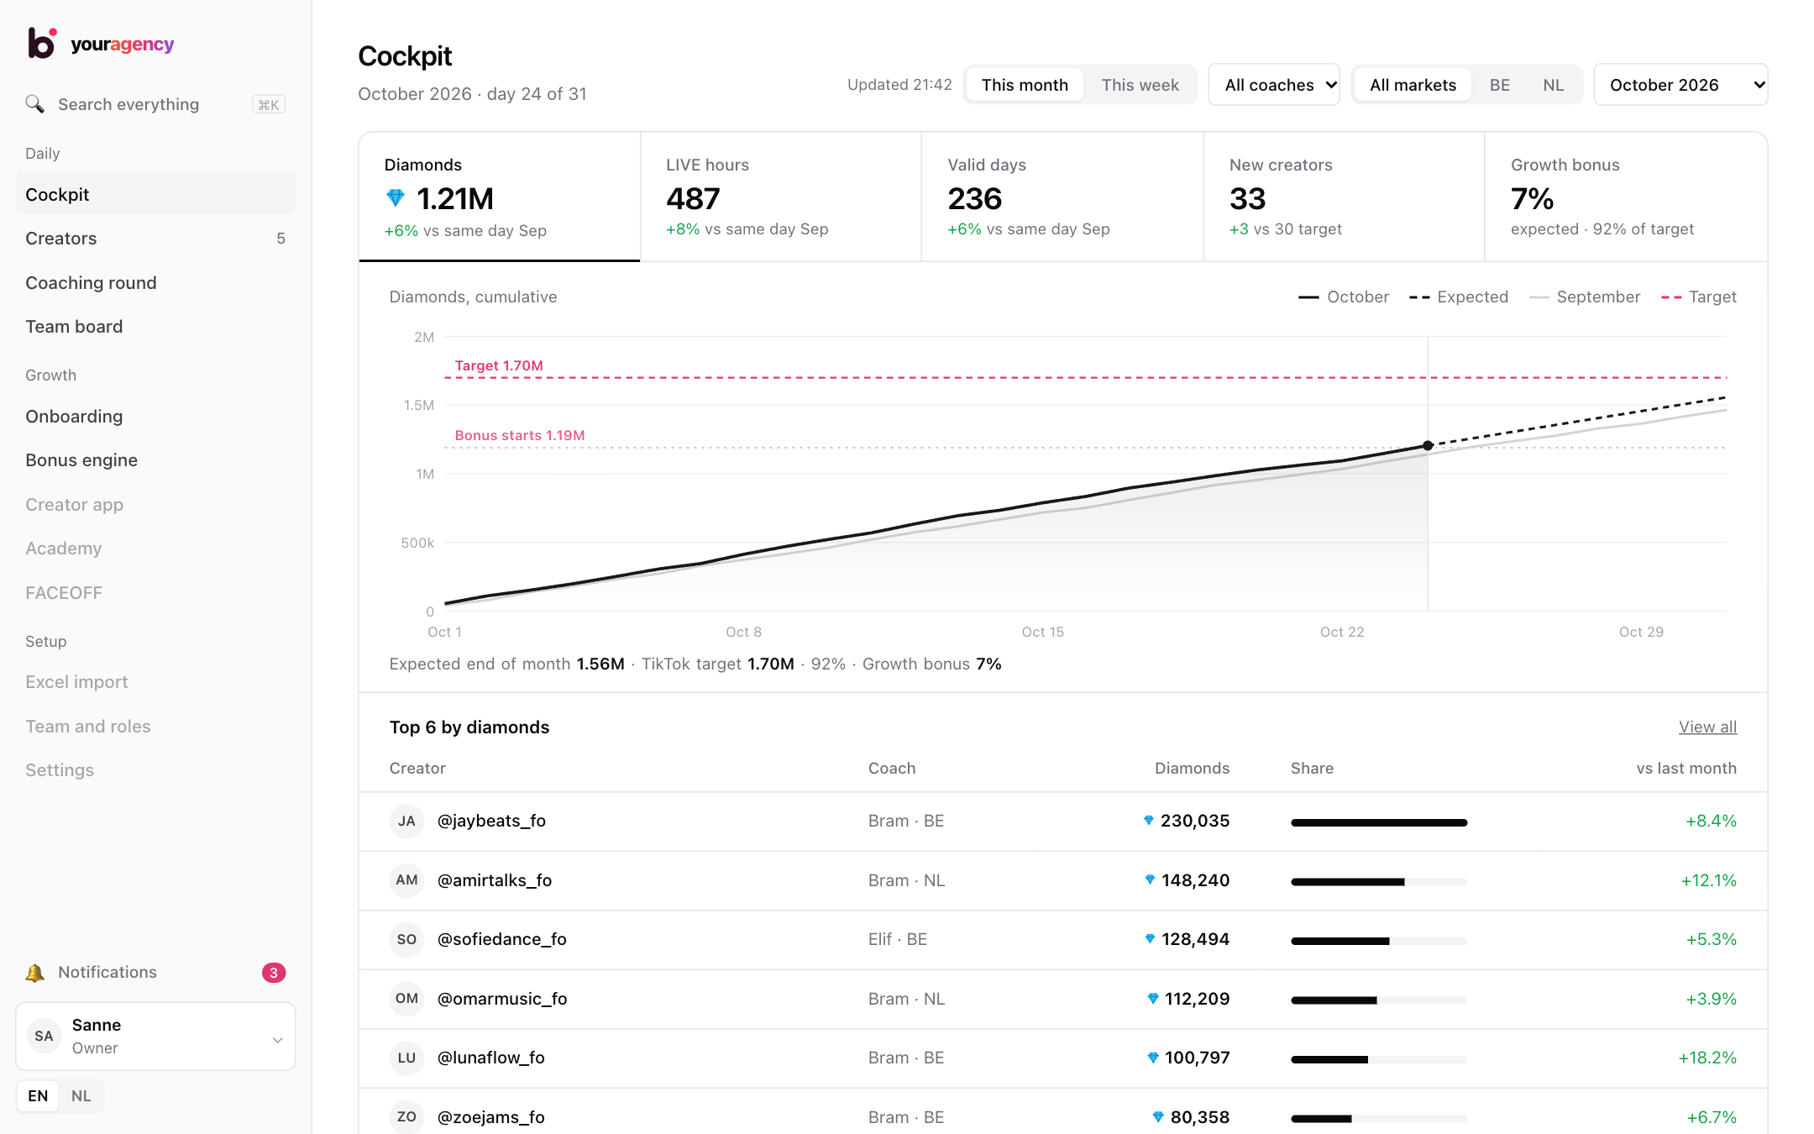This screenshot has width=1814, height=1134.
Task: Click the JA avatar for @jaybeats_fo
Action: click(406, 822)
